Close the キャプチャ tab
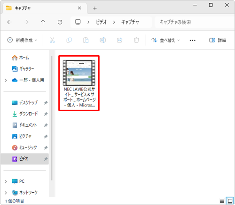 tap(79, 8)
